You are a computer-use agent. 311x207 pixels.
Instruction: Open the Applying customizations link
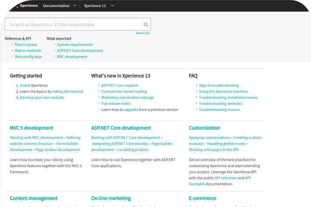[x=209, y=138]
